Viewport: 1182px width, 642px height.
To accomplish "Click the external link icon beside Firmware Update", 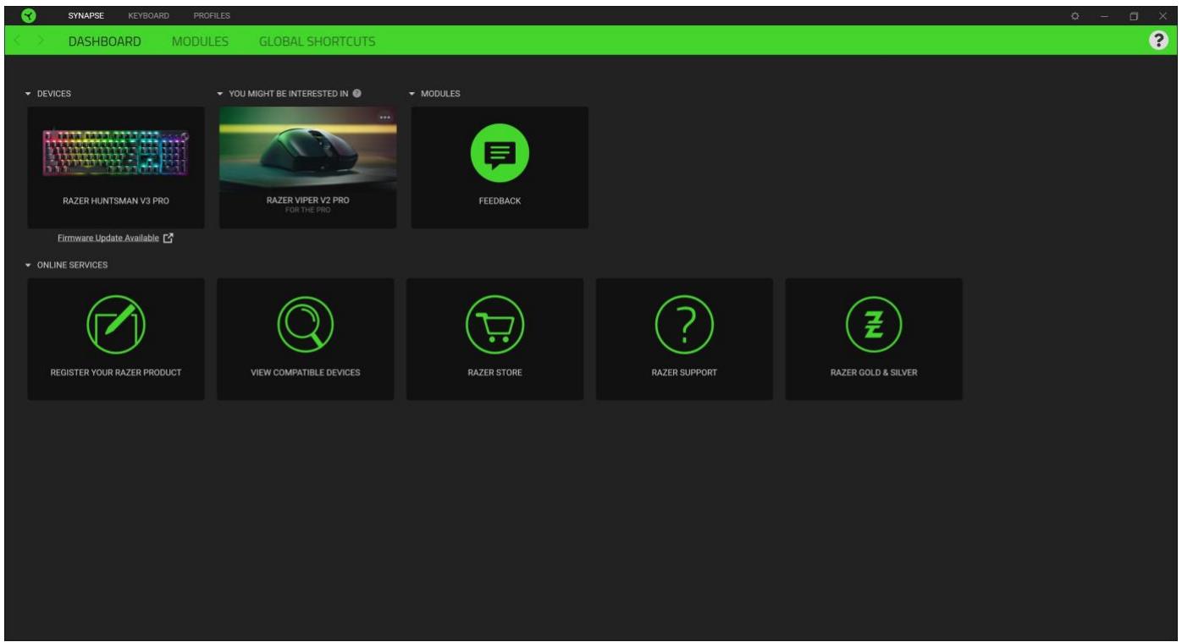I will (x=168, y=239).
